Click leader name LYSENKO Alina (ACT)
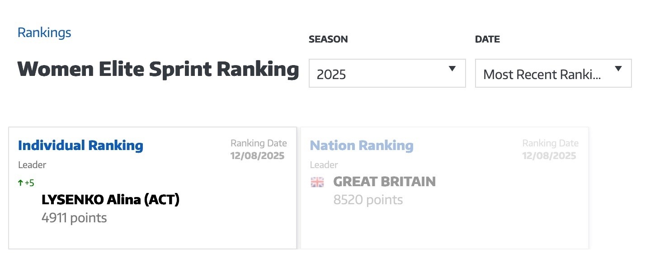The image size is (650, 263). point(110,199)
